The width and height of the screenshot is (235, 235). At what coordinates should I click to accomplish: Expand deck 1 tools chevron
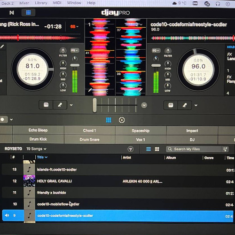click(x=71, y=105)
